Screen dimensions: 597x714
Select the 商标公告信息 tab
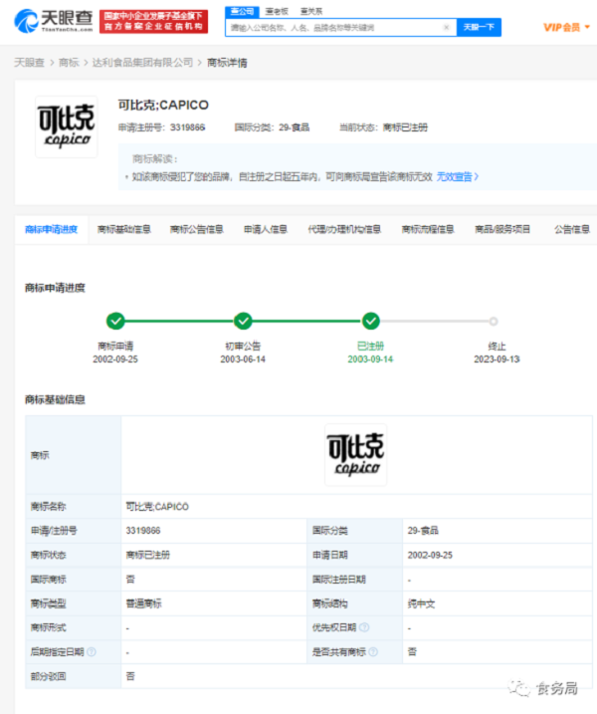pos(197,229)
